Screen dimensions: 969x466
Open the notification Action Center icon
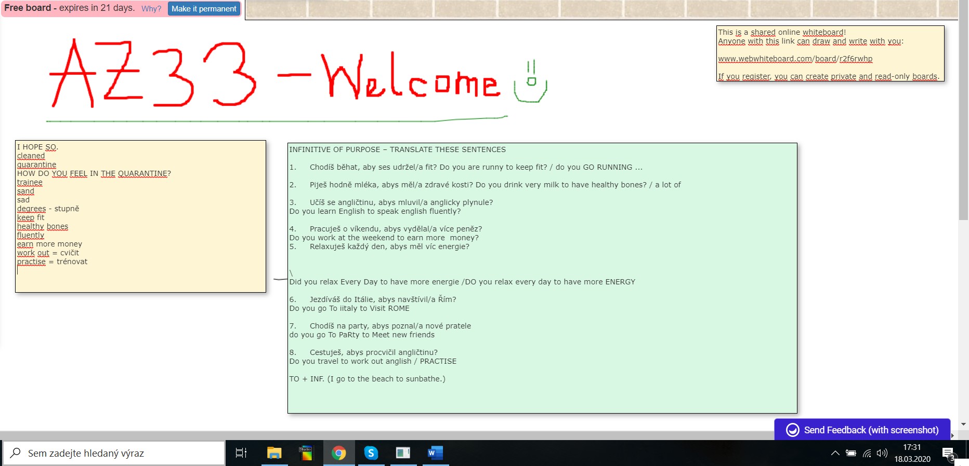pyautogui.click(x=948, y=453)
